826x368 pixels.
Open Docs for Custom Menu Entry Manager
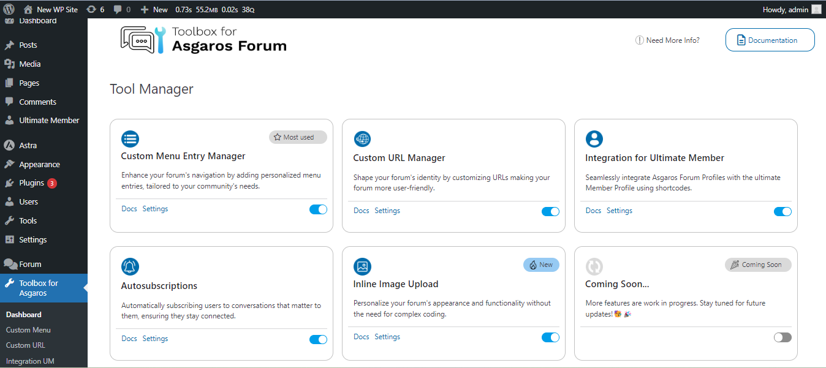pyautogui.click(x=129, y=209)
